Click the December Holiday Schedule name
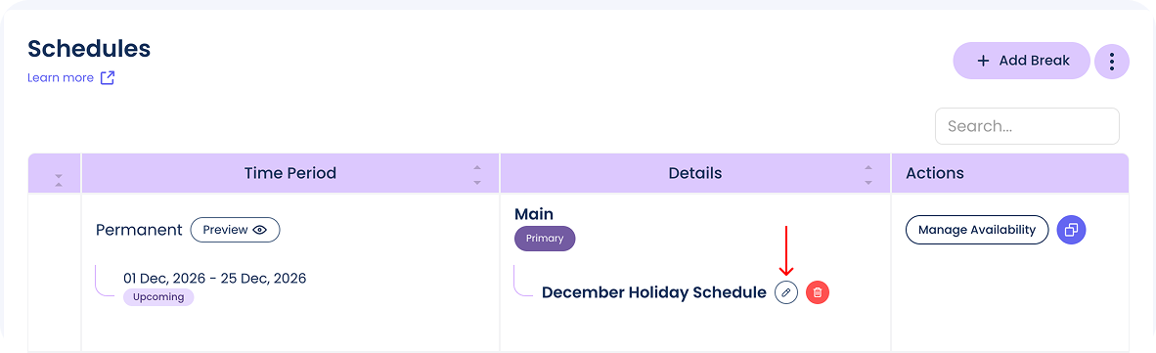The height and width of the screenshot is (353, 1156). (x=654, y=292)
